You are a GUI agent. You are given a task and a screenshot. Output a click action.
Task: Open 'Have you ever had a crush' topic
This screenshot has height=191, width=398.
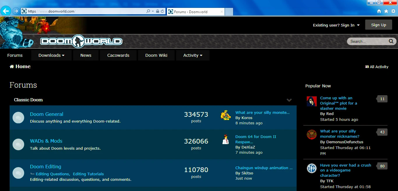point(346,170)
